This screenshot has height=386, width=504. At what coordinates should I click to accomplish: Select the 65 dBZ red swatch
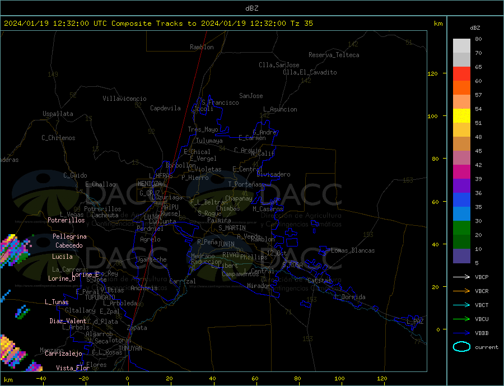[461, 73]
